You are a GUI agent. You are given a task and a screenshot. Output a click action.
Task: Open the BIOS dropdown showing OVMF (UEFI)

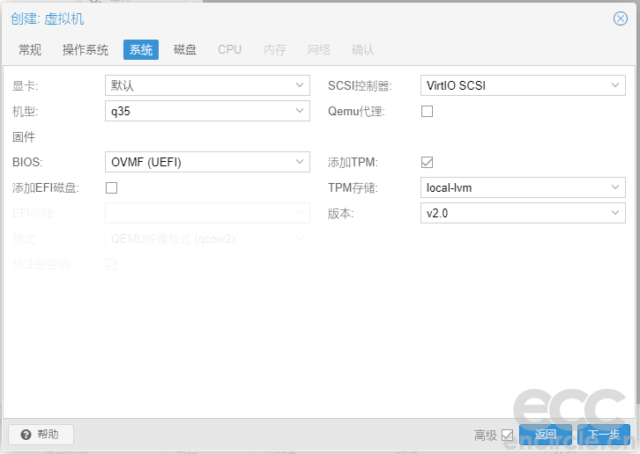[207, 162]
